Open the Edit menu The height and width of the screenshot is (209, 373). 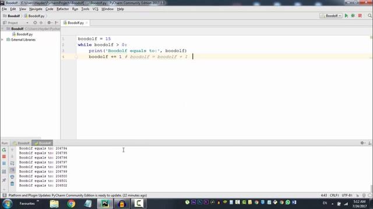(x=13, y=9)
